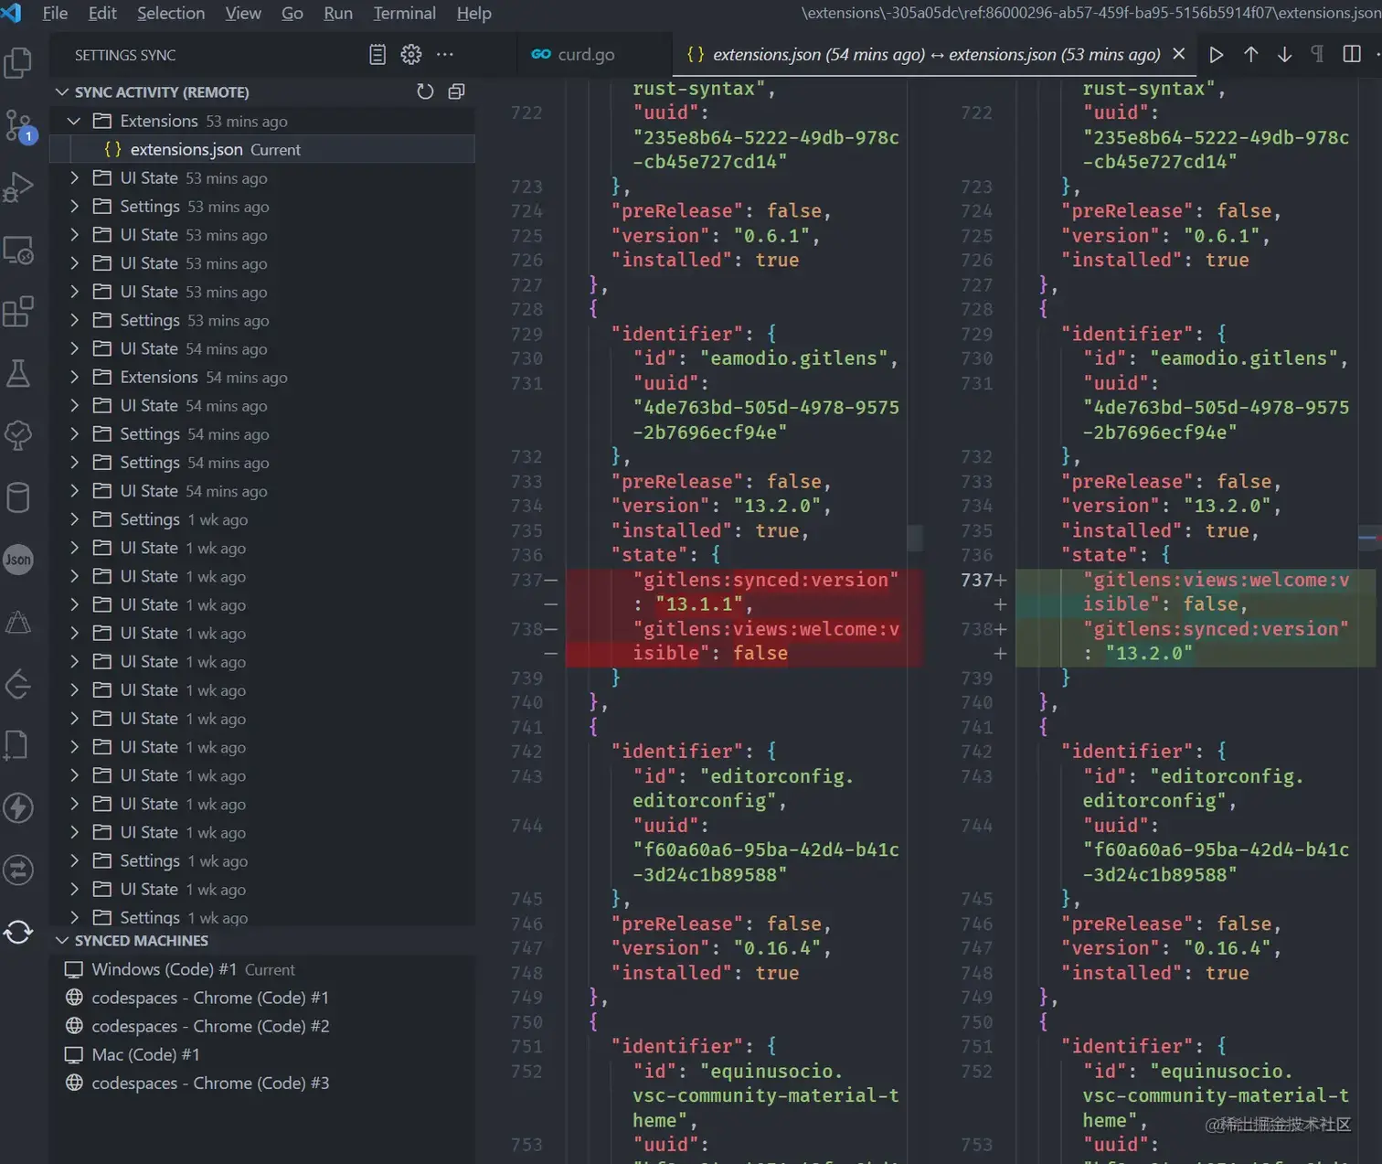
Task: Select codespaces - Chrome (Code) #3 machine
Action: click(262, 1083)
